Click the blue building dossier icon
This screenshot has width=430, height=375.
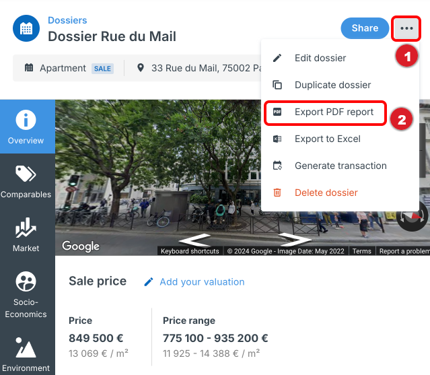pos(26,28)
